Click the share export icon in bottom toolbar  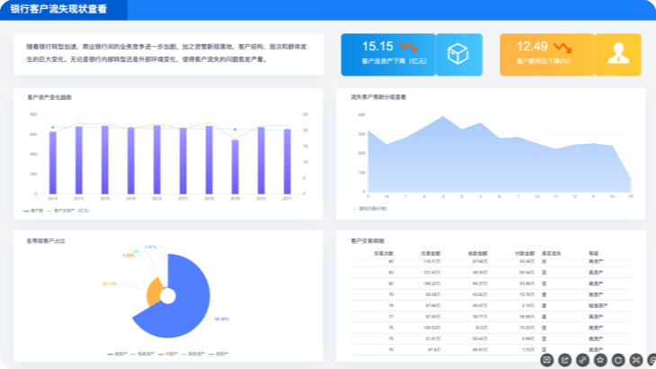(565, 360)
